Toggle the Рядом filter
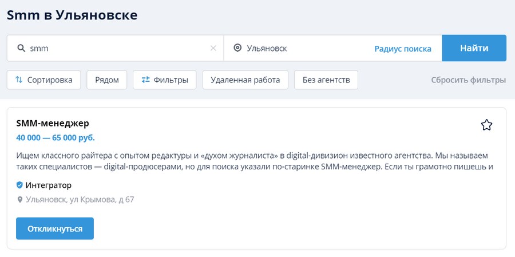This screenshot has height=257, width=515. coord(107,80)
